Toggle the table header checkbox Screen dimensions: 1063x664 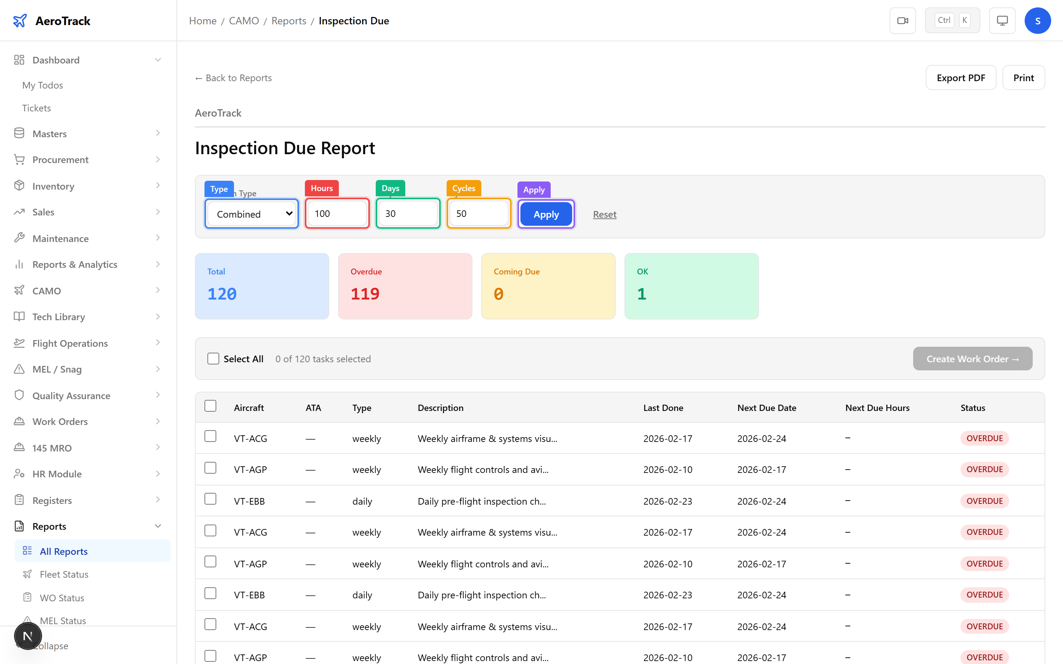210,406
